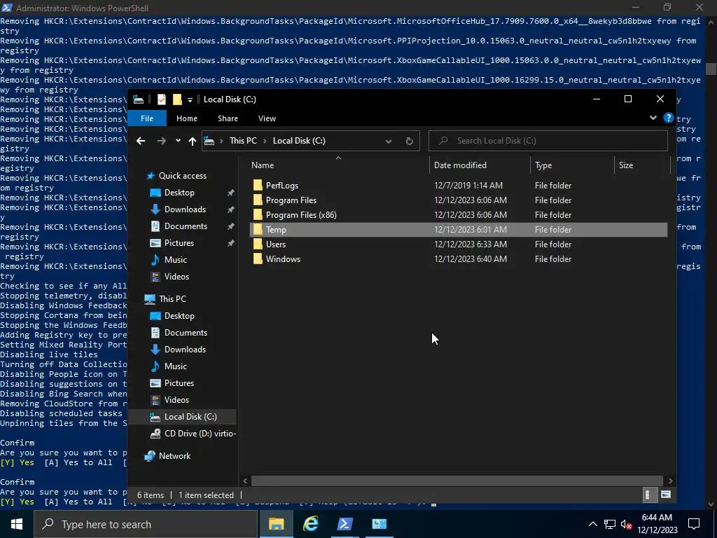
Task: Click the taskbar search box
Action: point(146,524)
